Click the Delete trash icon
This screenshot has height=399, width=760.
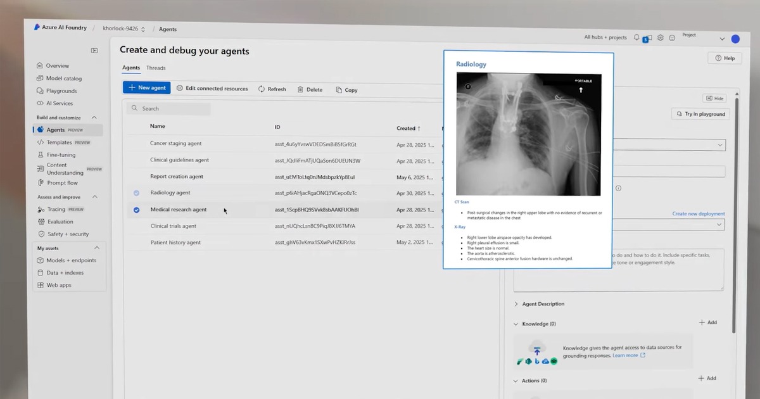coord(300,90)
